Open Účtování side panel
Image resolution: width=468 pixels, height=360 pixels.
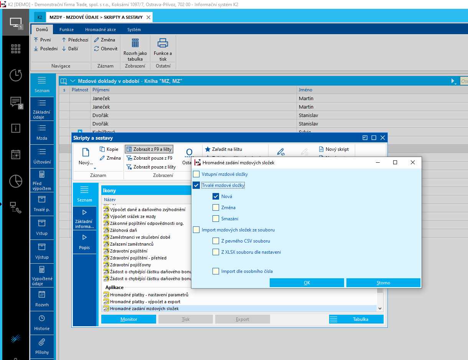tap(42, 156)
